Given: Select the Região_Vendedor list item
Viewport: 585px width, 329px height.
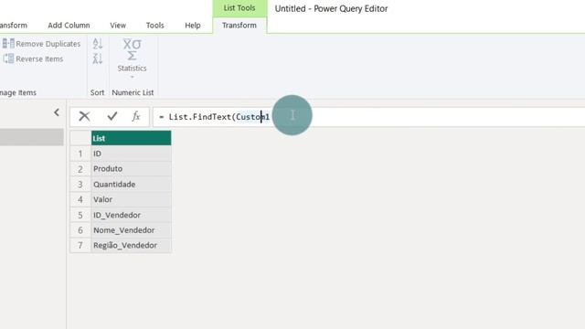Looking at the screenshot, I should pyautogui.click(x=132, y=246).
